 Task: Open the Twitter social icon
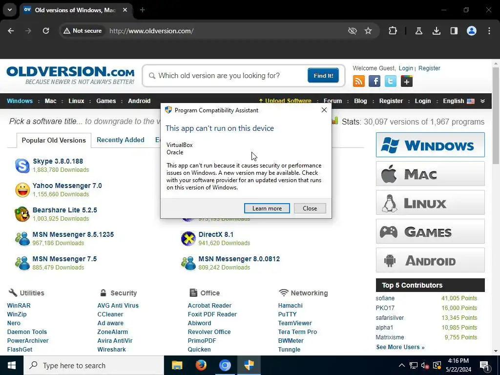[390, 81]
